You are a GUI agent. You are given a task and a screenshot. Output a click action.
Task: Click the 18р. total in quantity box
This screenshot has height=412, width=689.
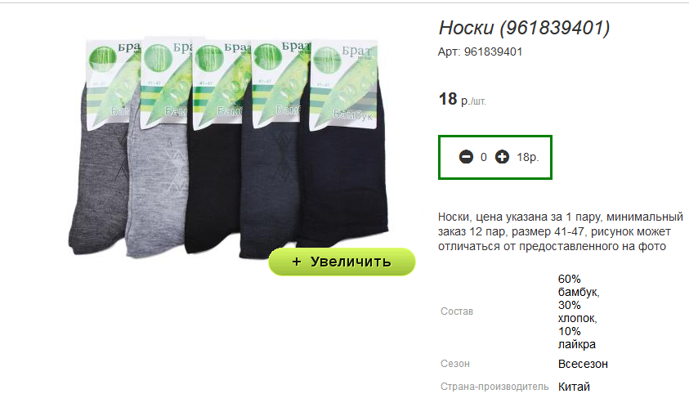pos(527,157)
